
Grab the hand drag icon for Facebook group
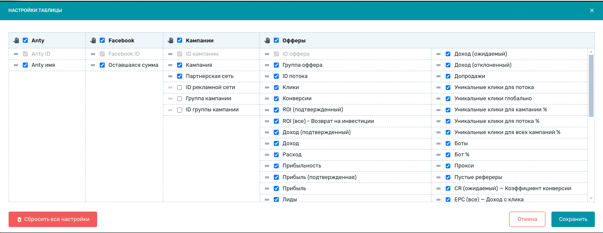coord(93,40)
